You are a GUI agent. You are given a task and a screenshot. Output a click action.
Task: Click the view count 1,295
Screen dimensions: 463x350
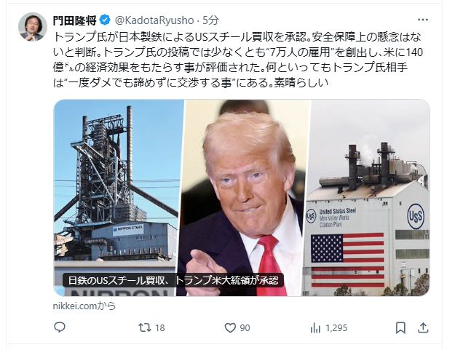[x=336, y=328]
